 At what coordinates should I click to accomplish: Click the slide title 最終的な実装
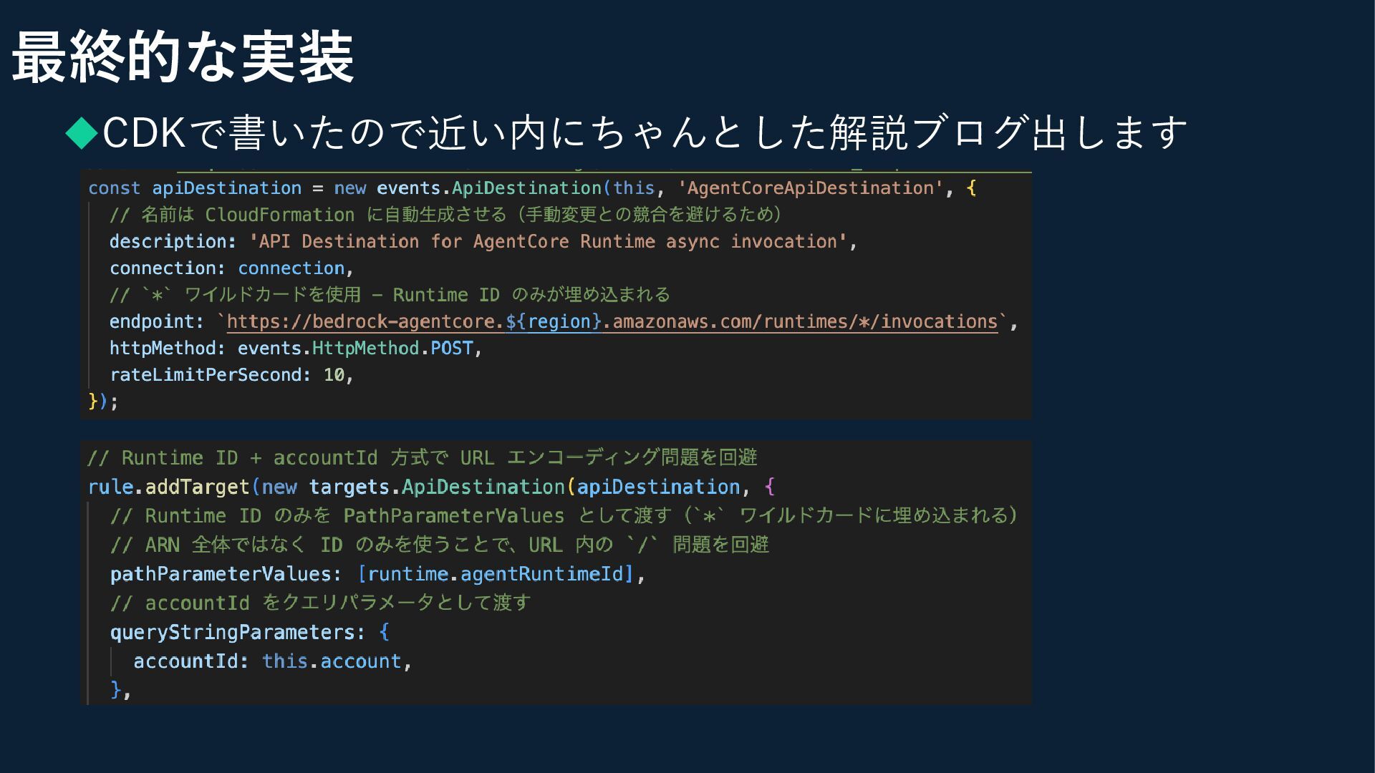click(x=183, y=57)
